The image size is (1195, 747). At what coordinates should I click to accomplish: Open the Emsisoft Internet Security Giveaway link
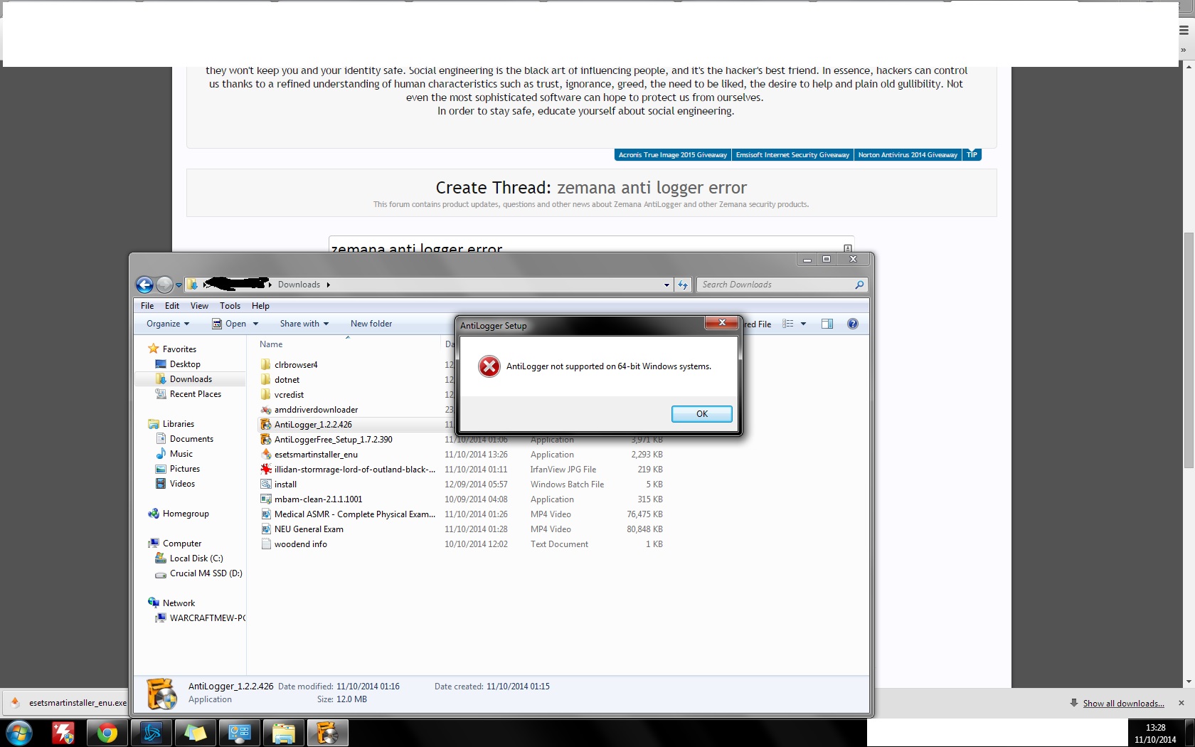coord(792,155)
